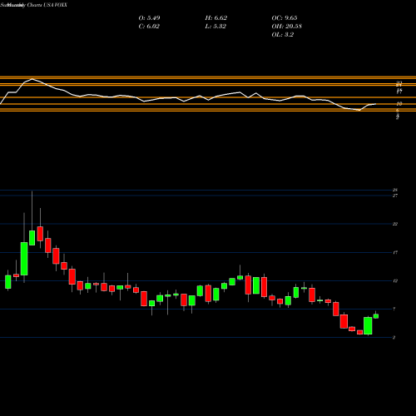Click the 'L: 5.32' low value

point(215,27)
